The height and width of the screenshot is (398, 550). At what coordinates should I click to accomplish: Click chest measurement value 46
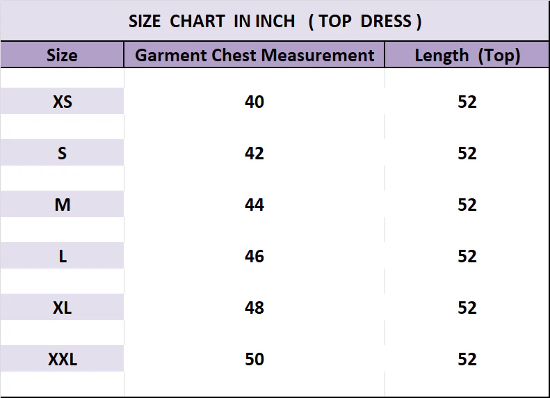254,256
